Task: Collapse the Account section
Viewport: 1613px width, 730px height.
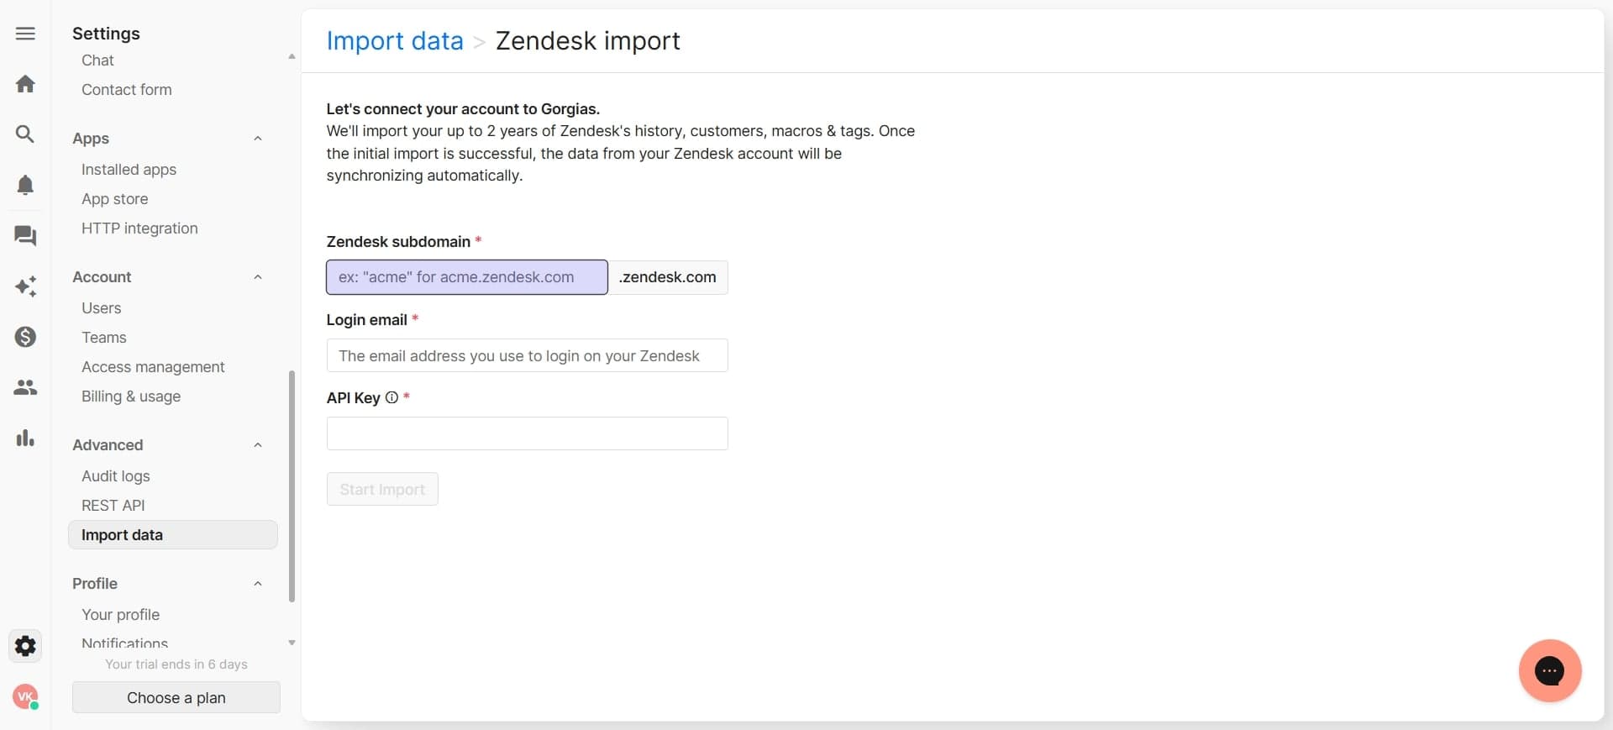Action: [258, 277]
